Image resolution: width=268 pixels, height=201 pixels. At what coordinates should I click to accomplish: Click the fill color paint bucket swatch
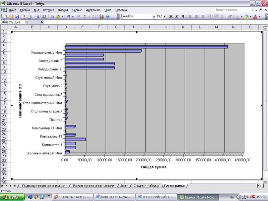pos(247,16)
